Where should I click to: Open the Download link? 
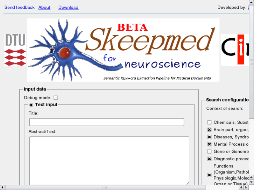68,7
